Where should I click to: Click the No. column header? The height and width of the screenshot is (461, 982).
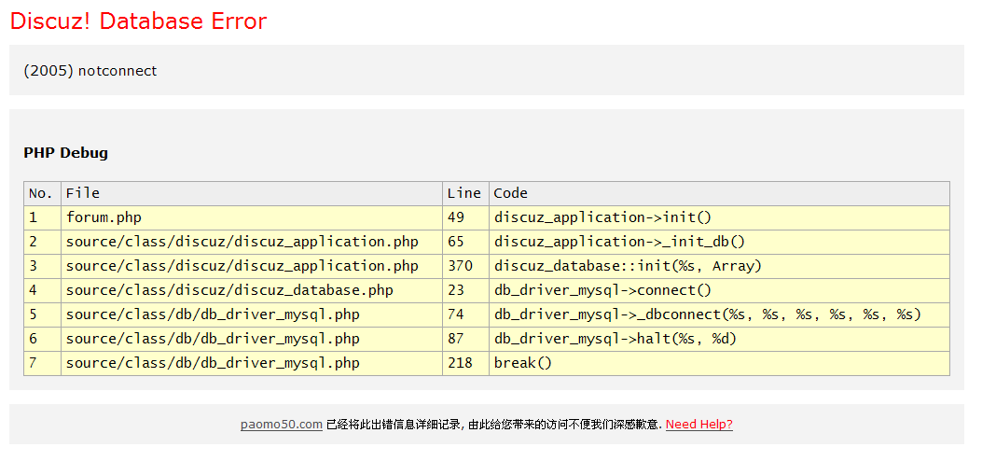coord(43,193)
